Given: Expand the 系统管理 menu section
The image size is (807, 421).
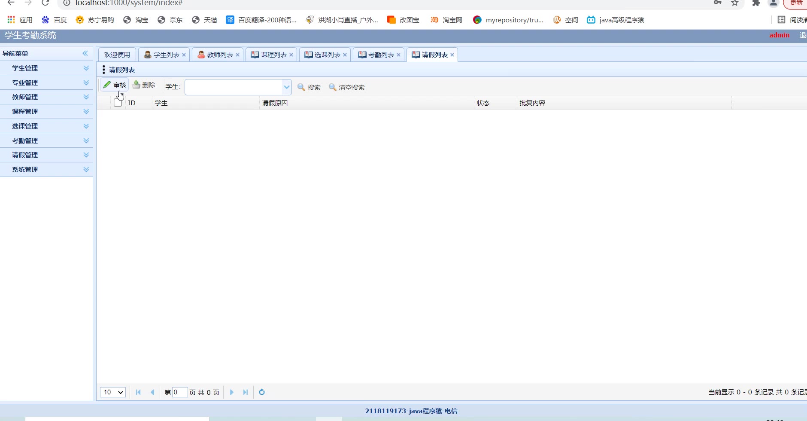Looking at the screenshot, I should pos(46,169).
